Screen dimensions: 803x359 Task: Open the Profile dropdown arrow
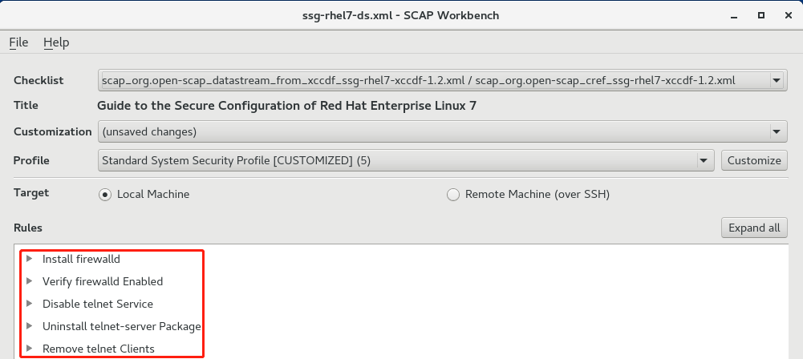704,160
